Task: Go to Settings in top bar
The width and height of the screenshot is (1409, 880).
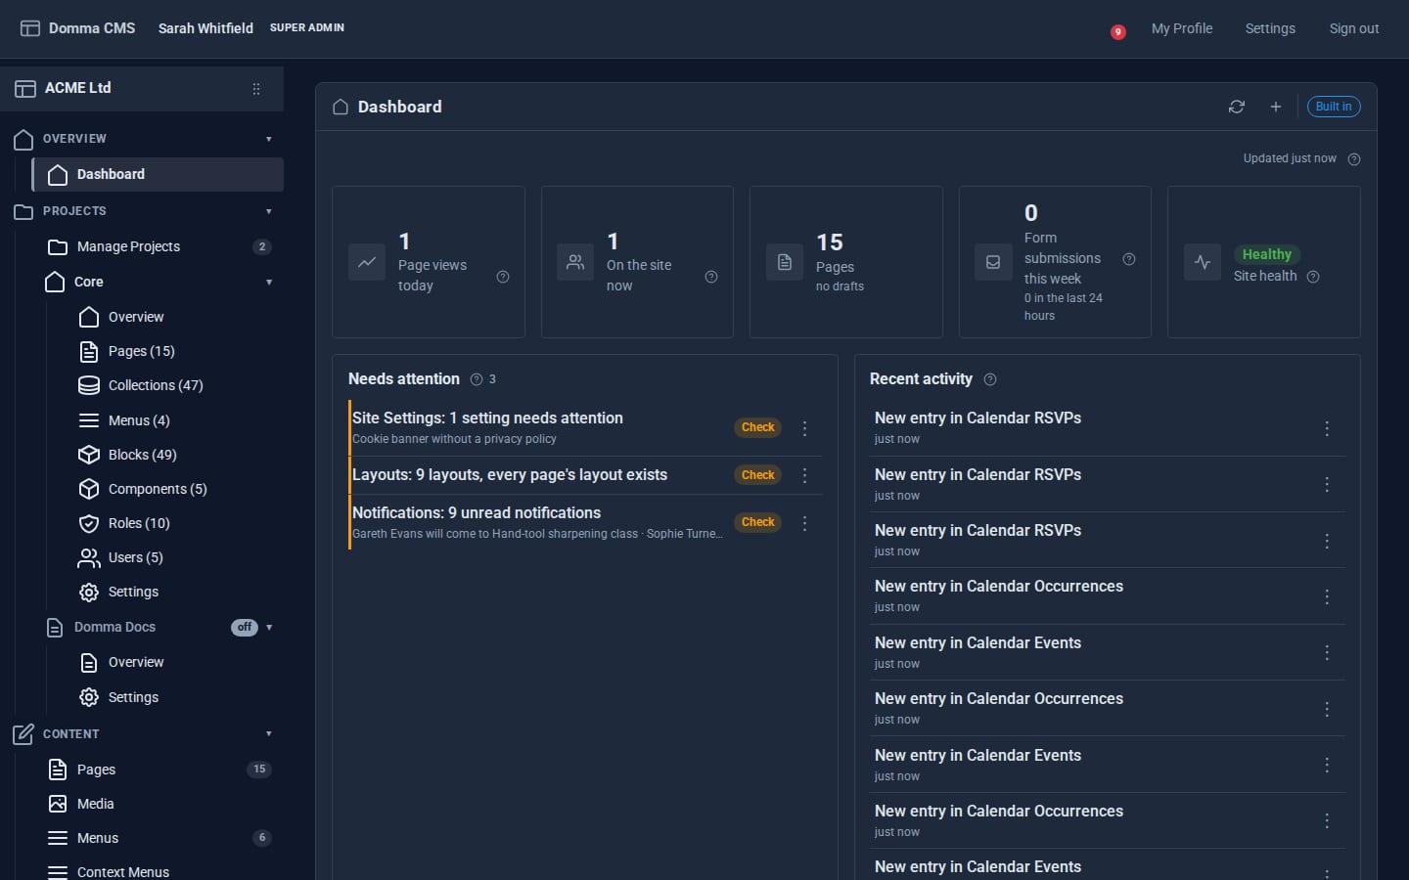Action: pyautogui.click(x=1270, y=28)
